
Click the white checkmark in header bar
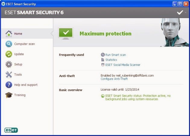point(180,12)
